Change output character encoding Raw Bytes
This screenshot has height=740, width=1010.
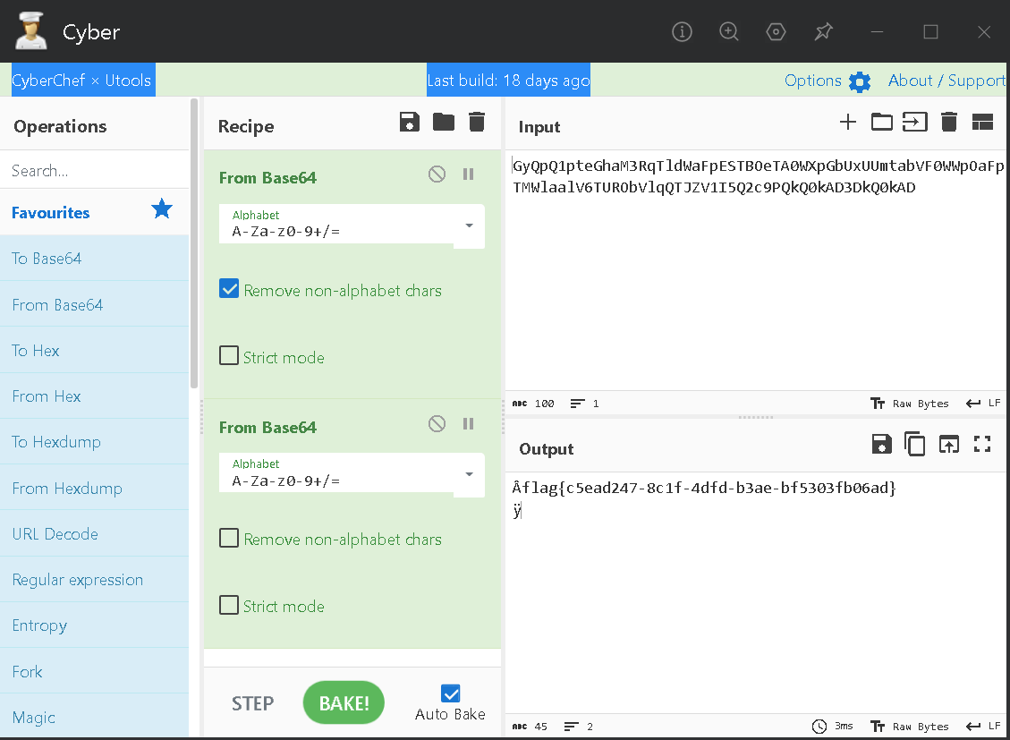click(910, 727)
